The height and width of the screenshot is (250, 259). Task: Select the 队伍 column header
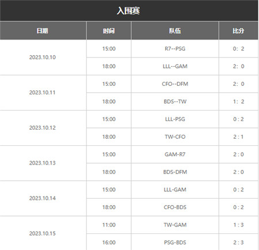(175, 31)
